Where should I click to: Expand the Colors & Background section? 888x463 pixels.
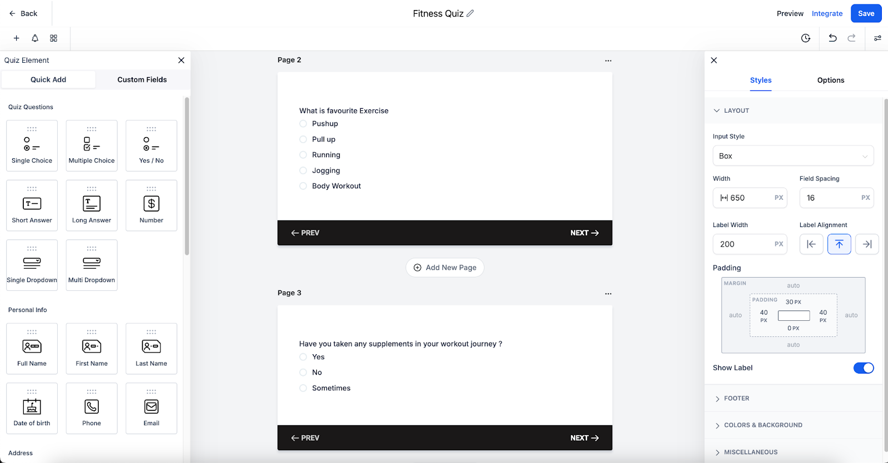pos(763,425)
